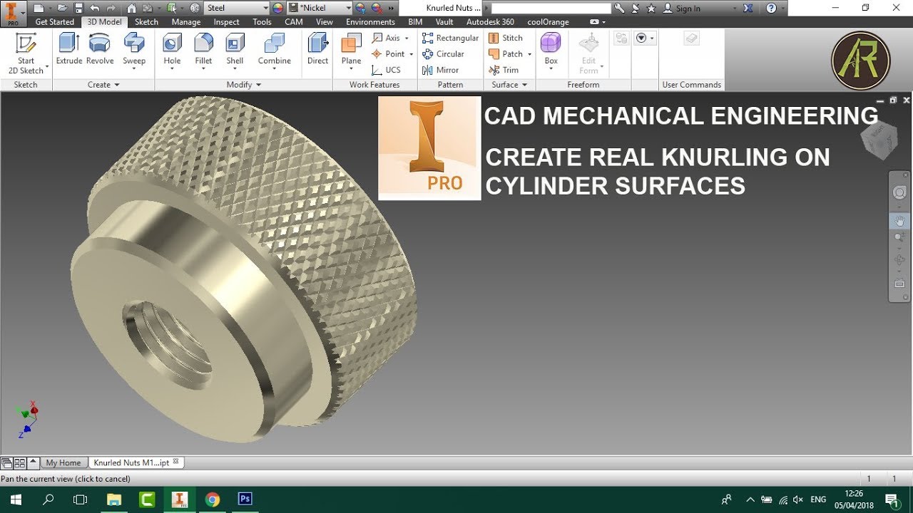Select the Extrude tool

click(x=69, y=50)
